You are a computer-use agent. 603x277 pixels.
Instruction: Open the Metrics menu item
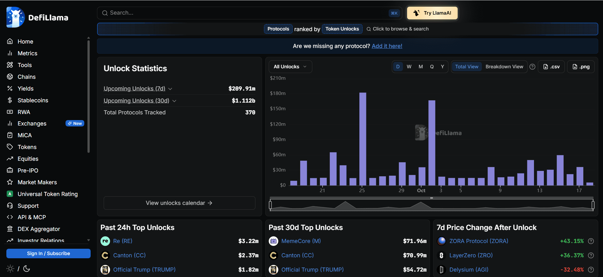[x=27, y=53]
